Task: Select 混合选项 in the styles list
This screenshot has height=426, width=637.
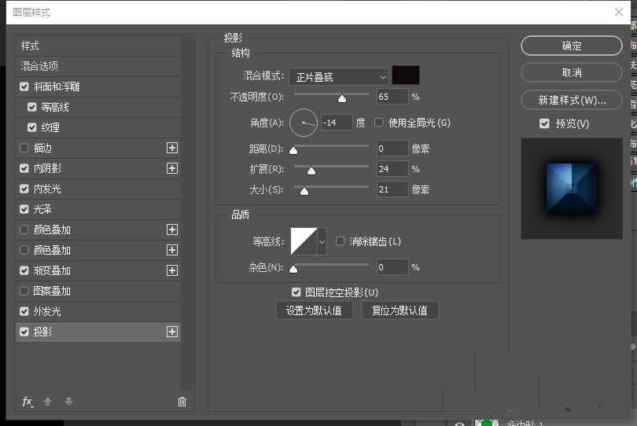Action: 40,66
